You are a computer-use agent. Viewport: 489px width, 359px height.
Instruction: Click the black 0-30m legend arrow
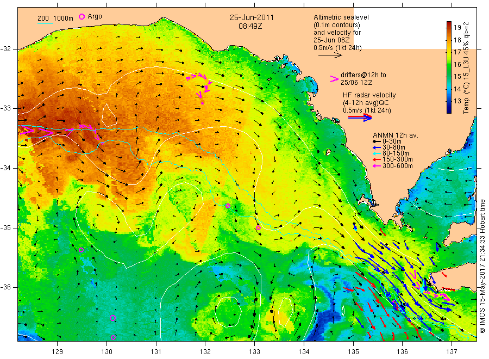coord(377,142)
